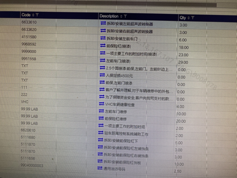Select quantity value 29.00
The height and width of the screenshot is (178, 237).
point(183,62)
